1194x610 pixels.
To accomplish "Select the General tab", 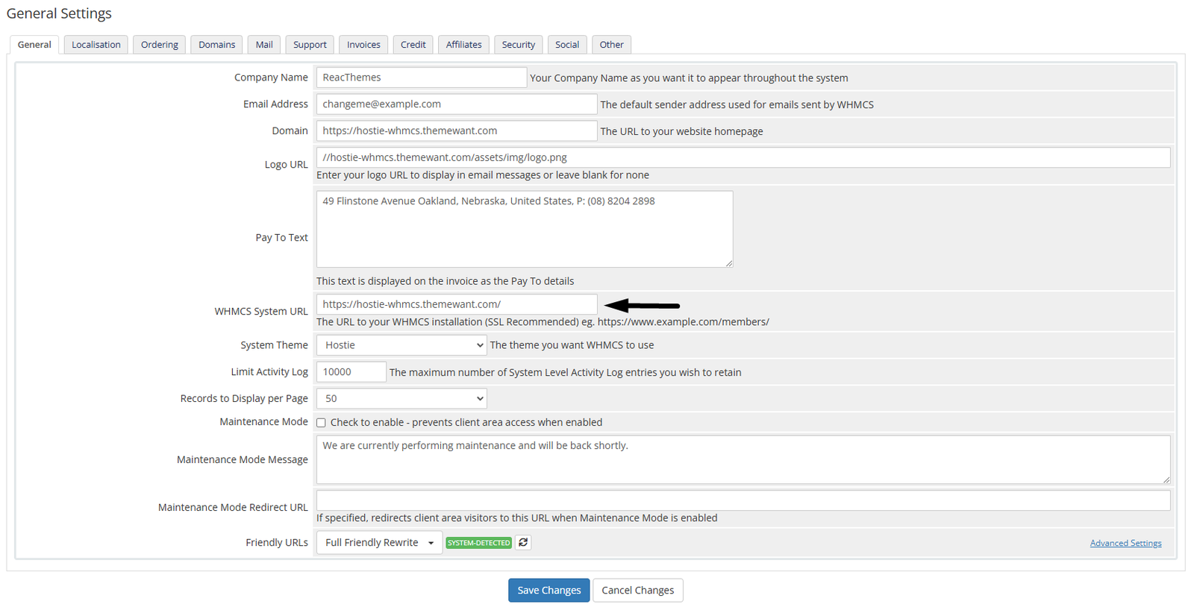I will (34, 45).
